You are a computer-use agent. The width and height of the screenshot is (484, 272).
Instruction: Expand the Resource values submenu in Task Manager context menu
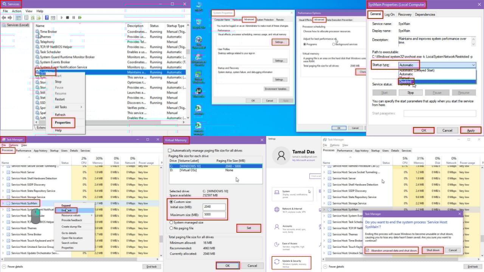click(x=77, y=215)
